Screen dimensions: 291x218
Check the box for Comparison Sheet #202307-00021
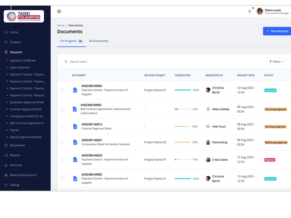coord(62,142)
